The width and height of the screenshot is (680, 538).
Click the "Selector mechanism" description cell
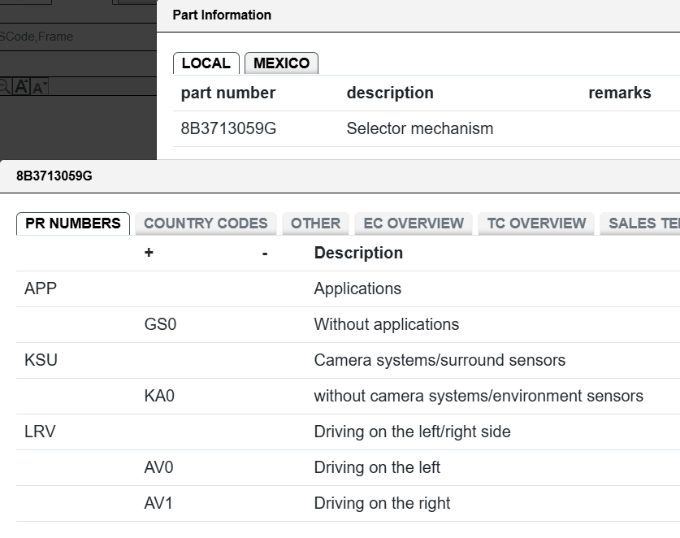tap(420, 129)
